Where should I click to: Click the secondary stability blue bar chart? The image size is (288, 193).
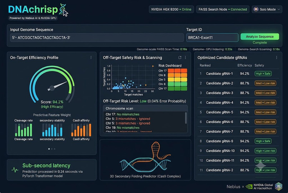pos(52,130)
